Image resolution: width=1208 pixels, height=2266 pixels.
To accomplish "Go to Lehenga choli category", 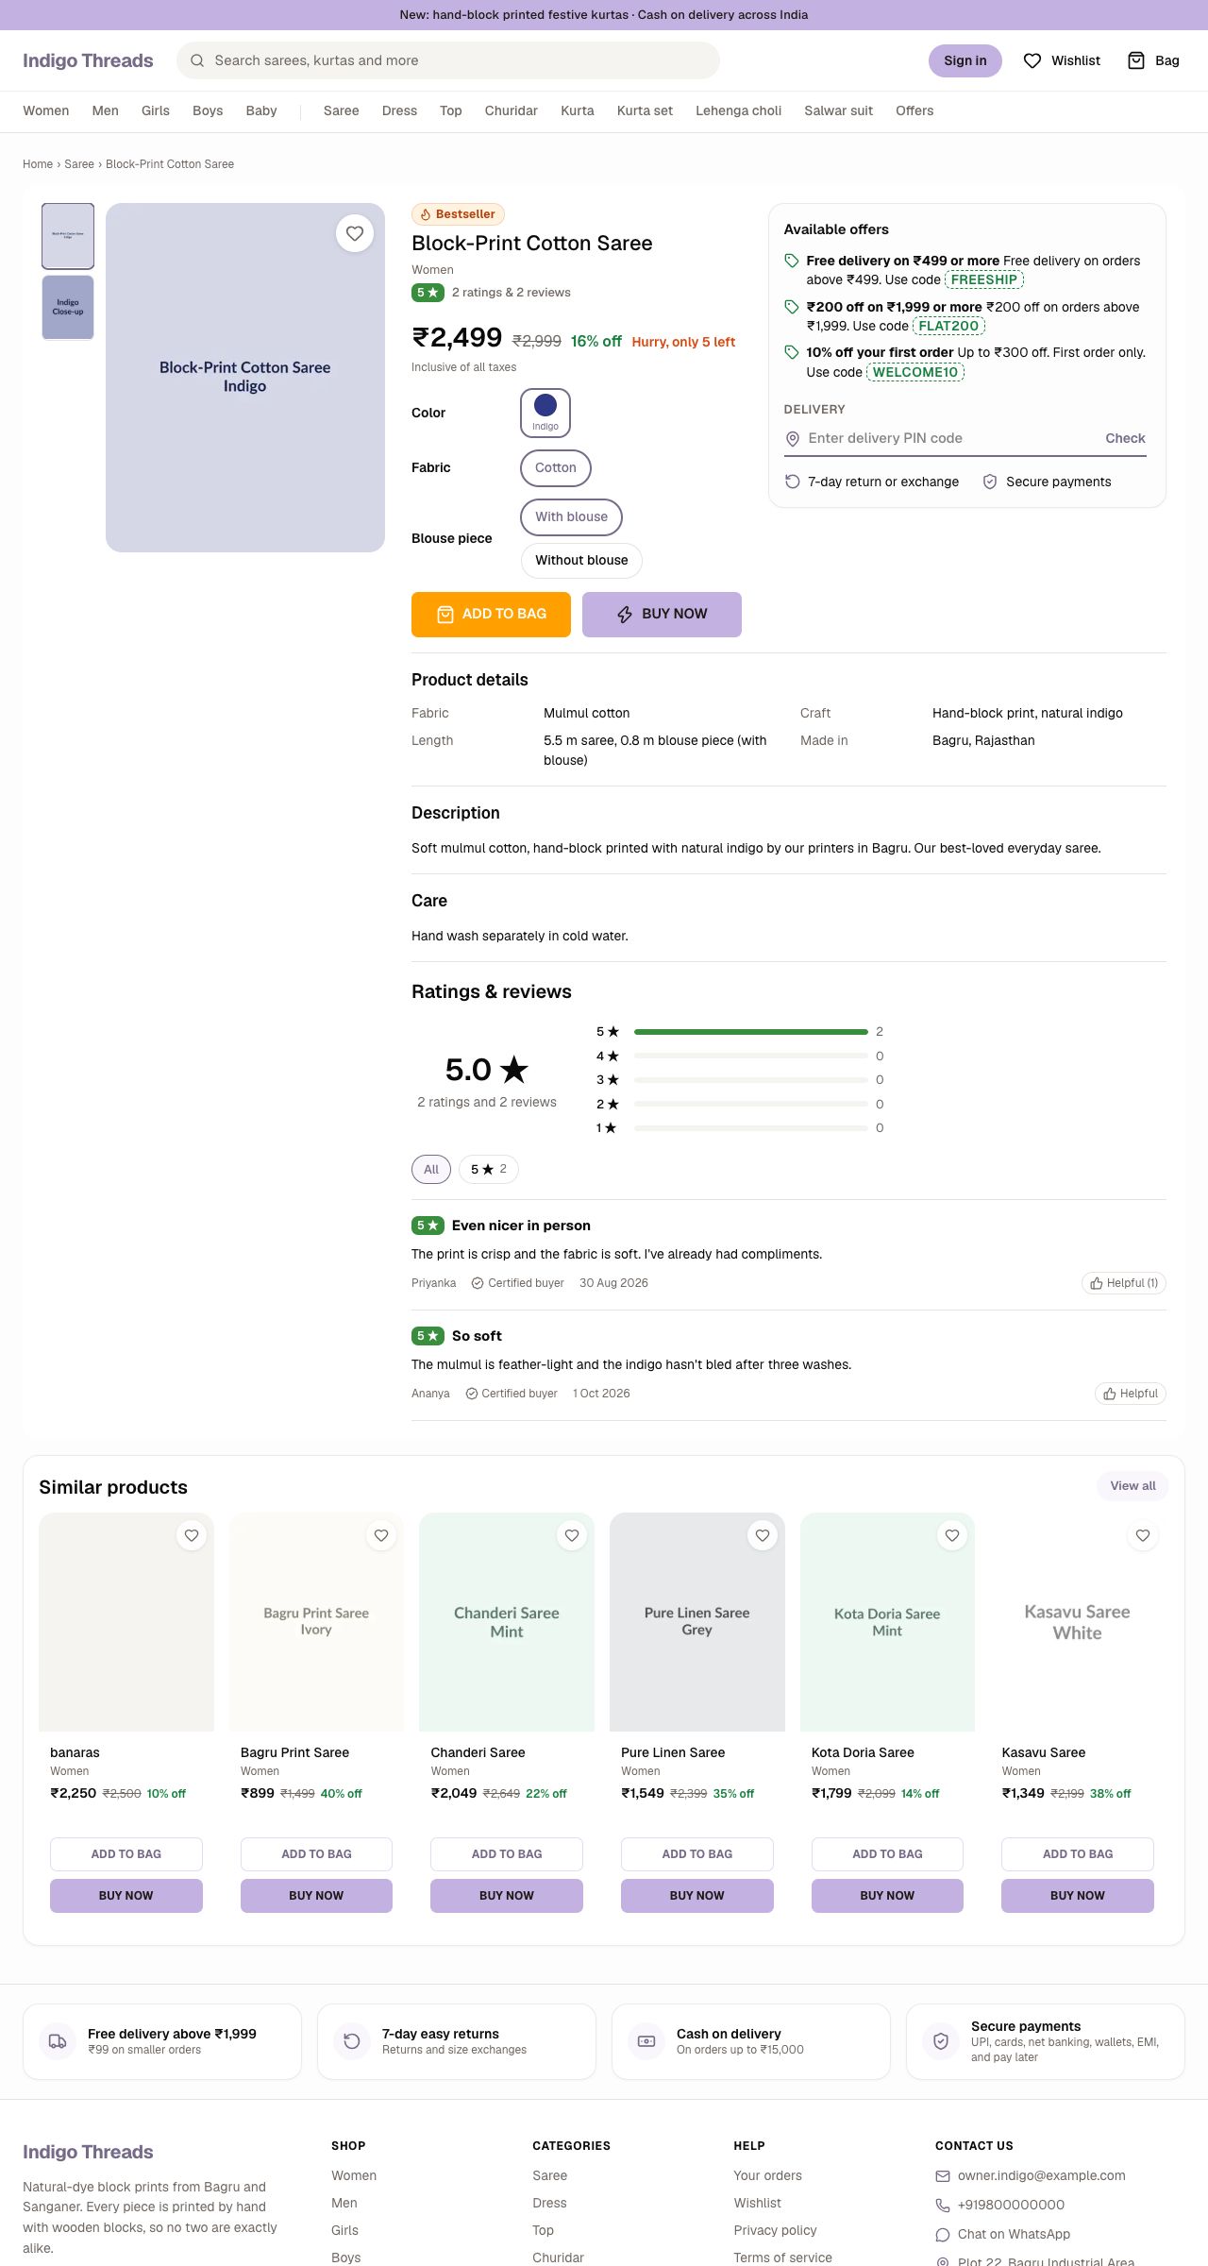I will [739, 110].
